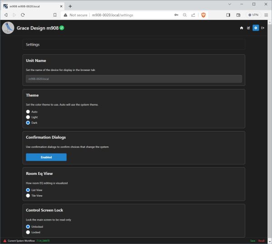The width and height of the screenshot is (272, 244).
Task: Click Save in the bottom status bar
Action: point(253,241)
